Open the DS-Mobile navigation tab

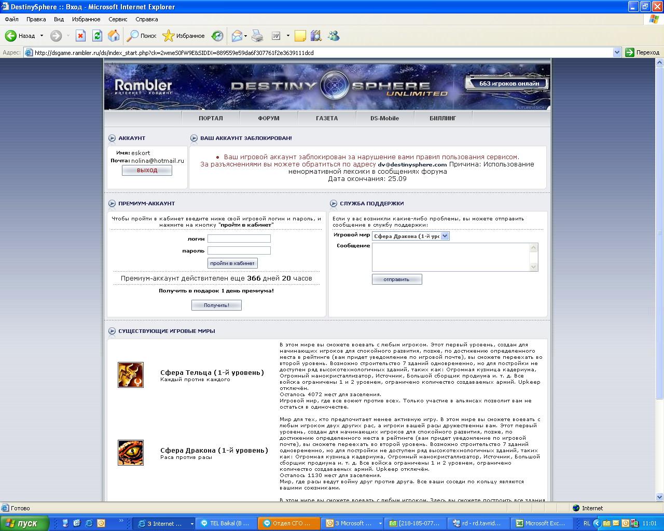coord(384,118)
